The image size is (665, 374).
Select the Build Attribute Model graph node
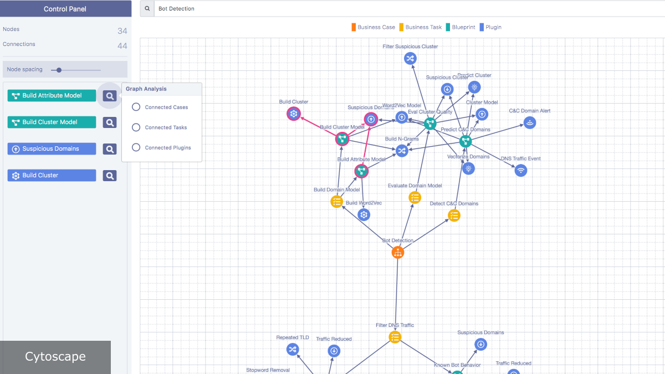coord(361,171)
